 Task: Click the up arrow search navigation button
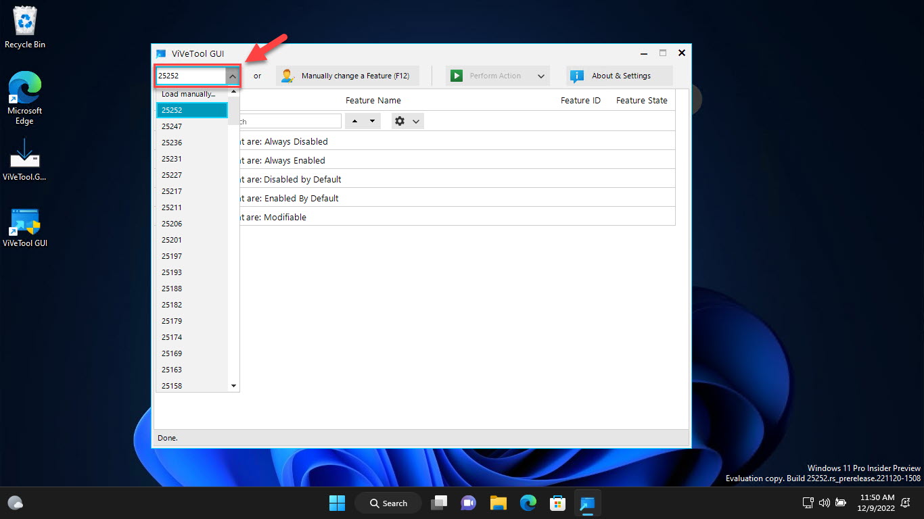(x=355, y=121)
